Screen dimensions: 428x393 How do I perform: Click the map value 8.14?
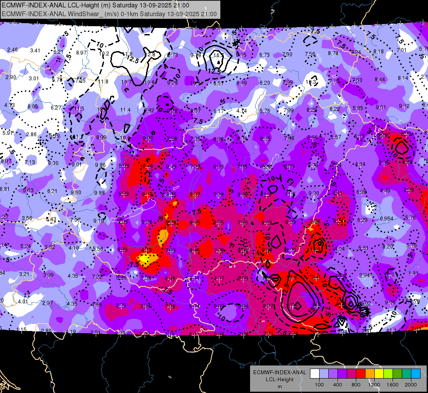coord(403,78)
